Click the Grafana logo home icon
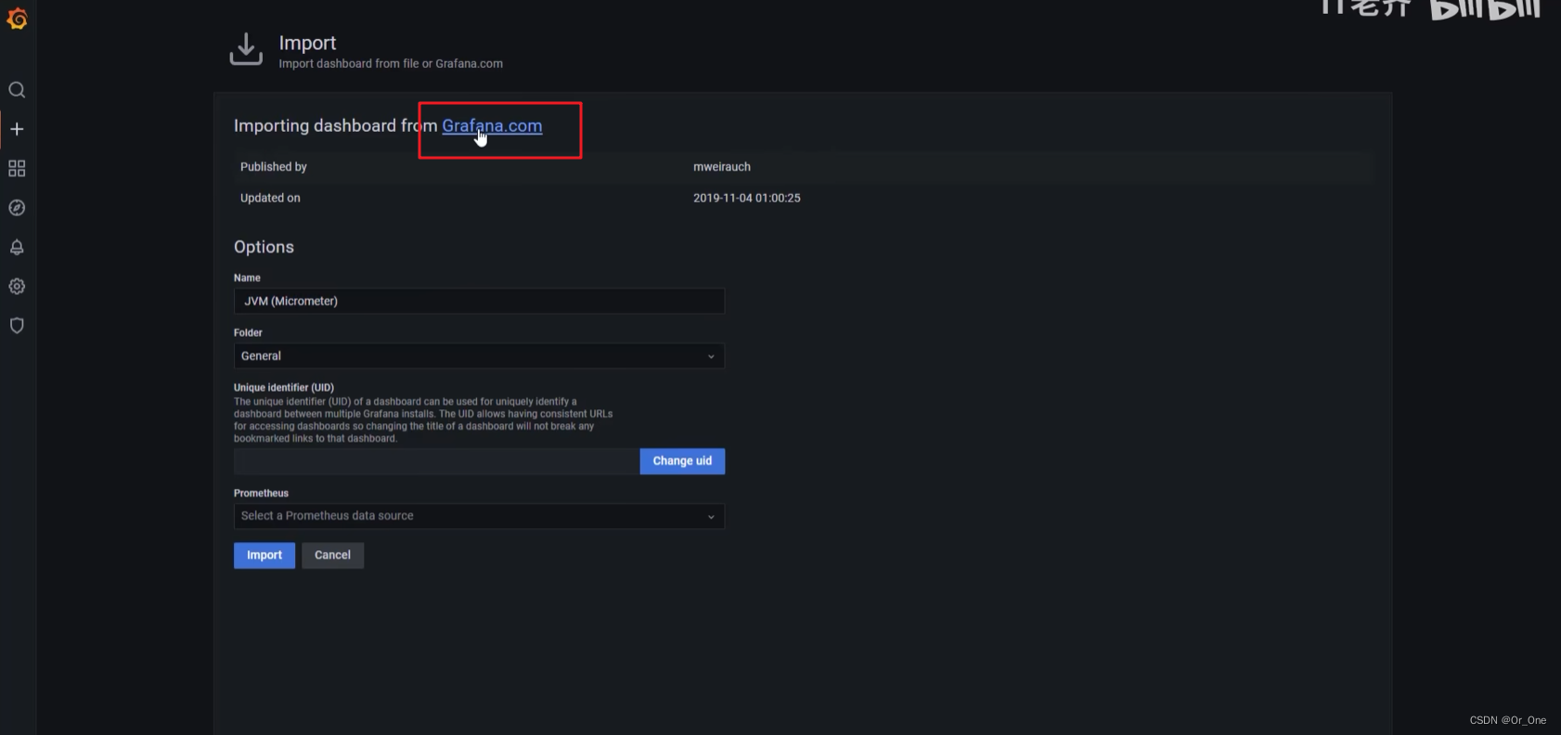 coord(17,19)
